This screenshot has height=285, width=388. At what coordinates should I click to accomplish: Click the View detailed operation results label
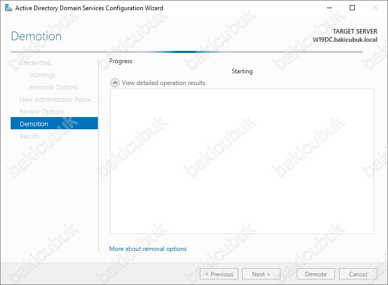coord(164,83)
